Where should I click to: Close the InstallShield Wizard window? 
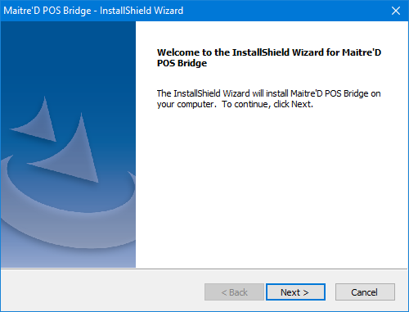[396, 11]
